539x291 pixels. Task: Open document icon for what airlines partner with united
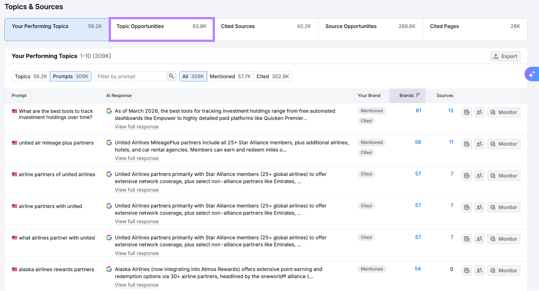467,239
